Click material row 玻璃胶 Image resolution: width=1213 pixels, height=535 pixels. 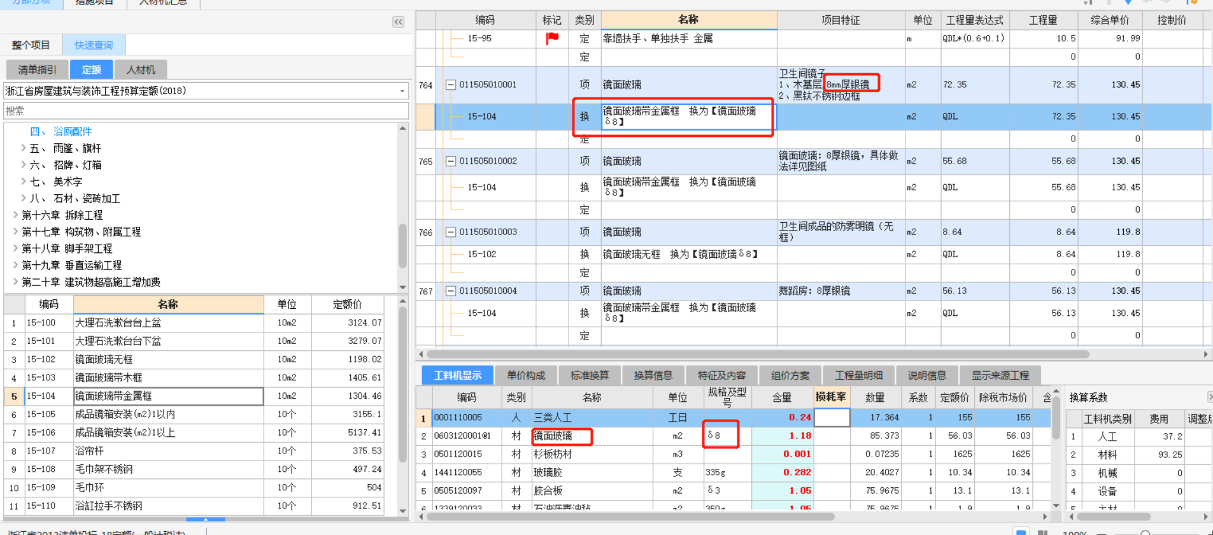734,473
